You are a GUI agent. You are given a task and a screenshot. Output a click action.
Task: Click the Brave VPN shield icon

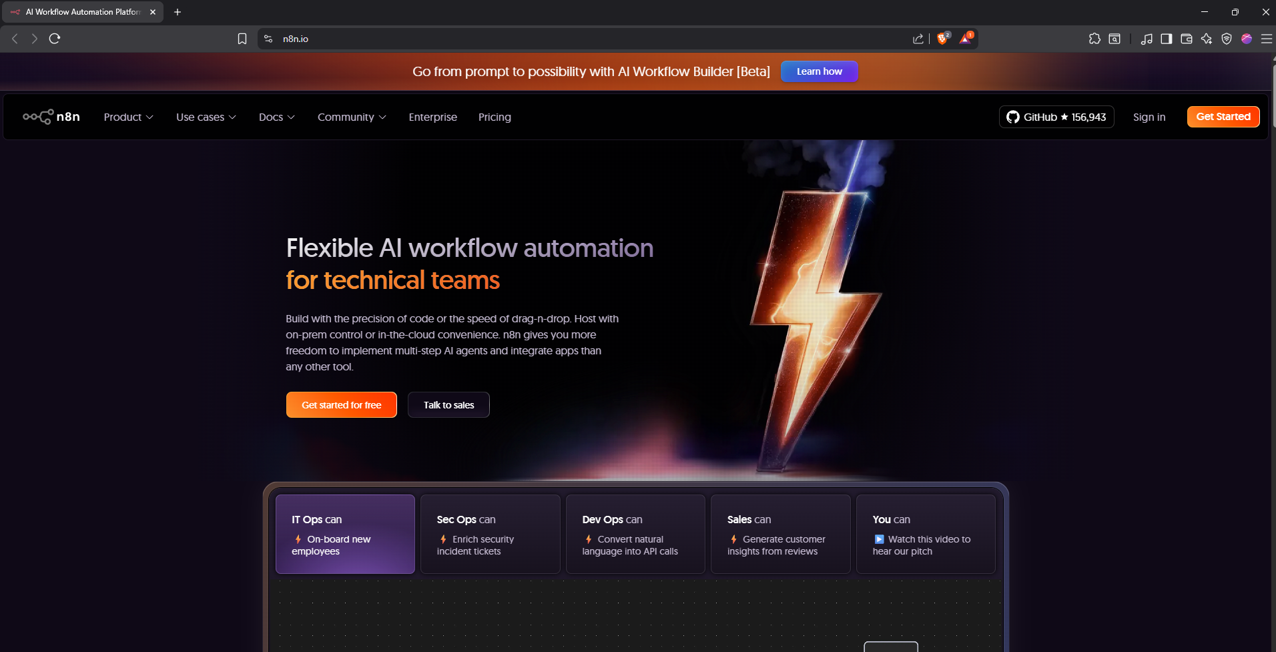1227,39
